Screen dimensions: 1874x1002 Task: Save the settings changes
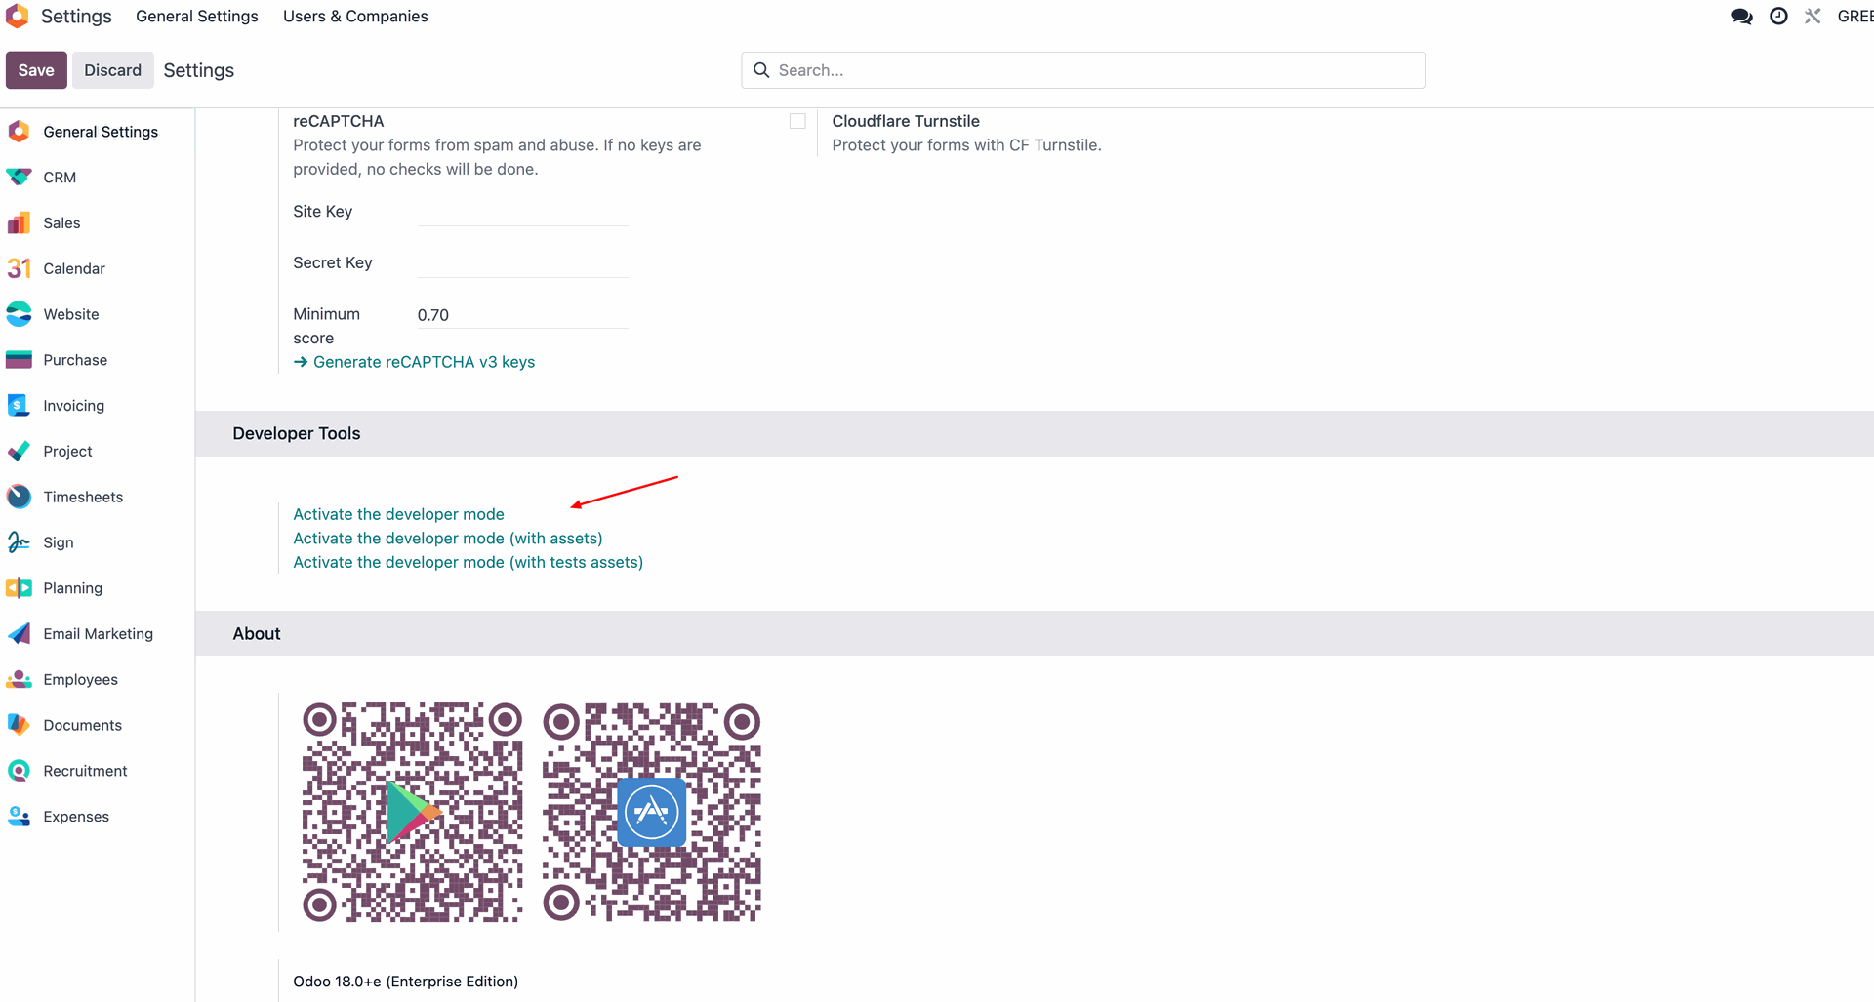coord(36,70)
